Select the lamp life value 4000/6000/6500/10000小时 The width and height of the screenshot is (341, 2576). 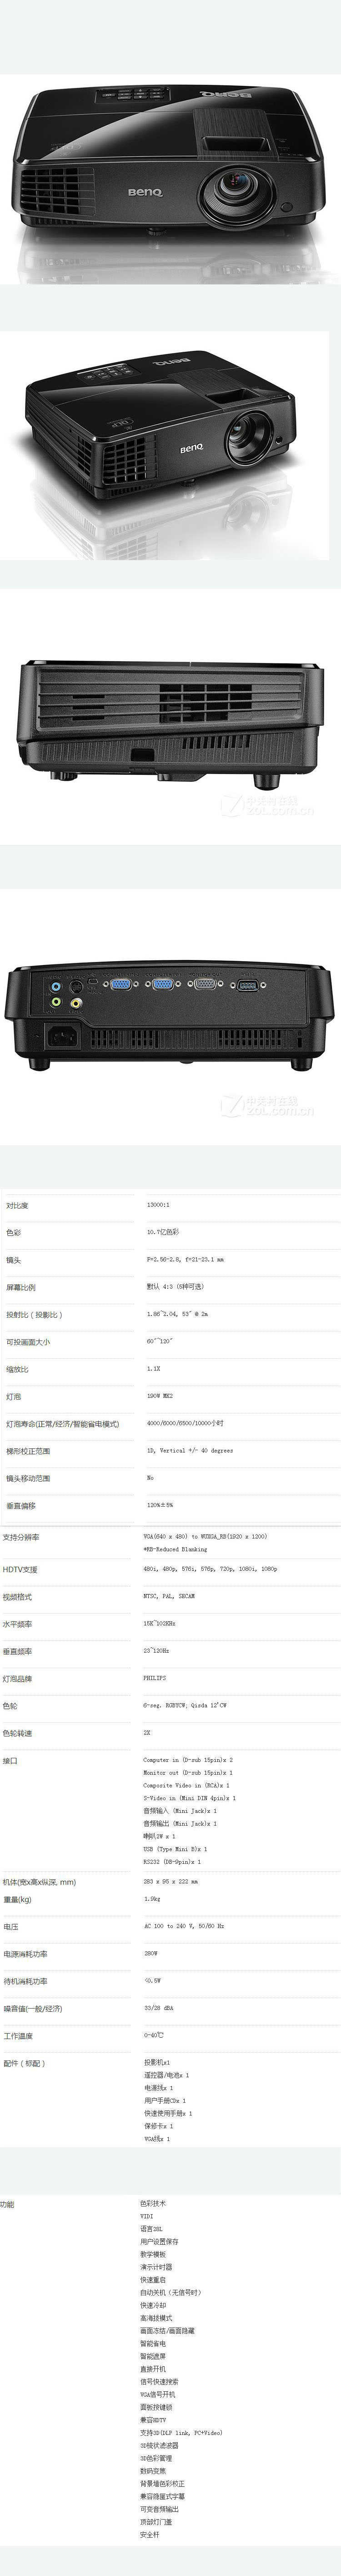tap(185, 1423)
